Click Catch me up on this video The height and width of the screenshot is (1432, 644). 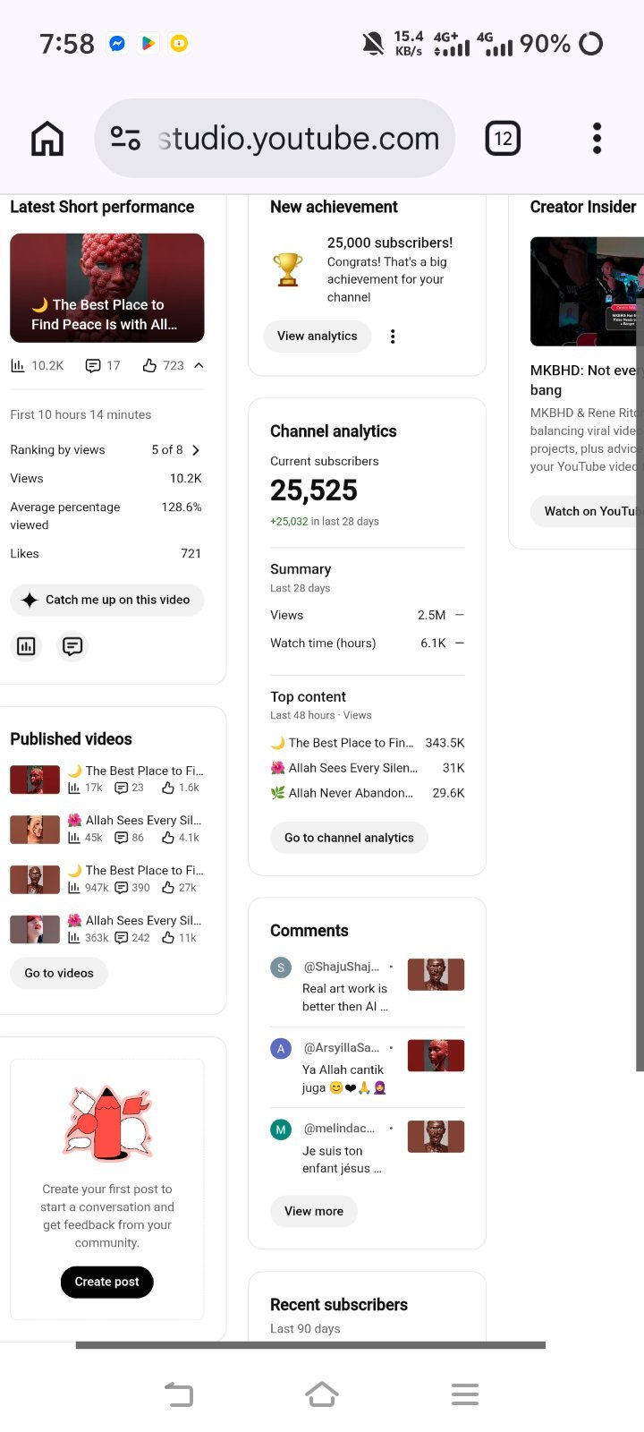point(107,600)
